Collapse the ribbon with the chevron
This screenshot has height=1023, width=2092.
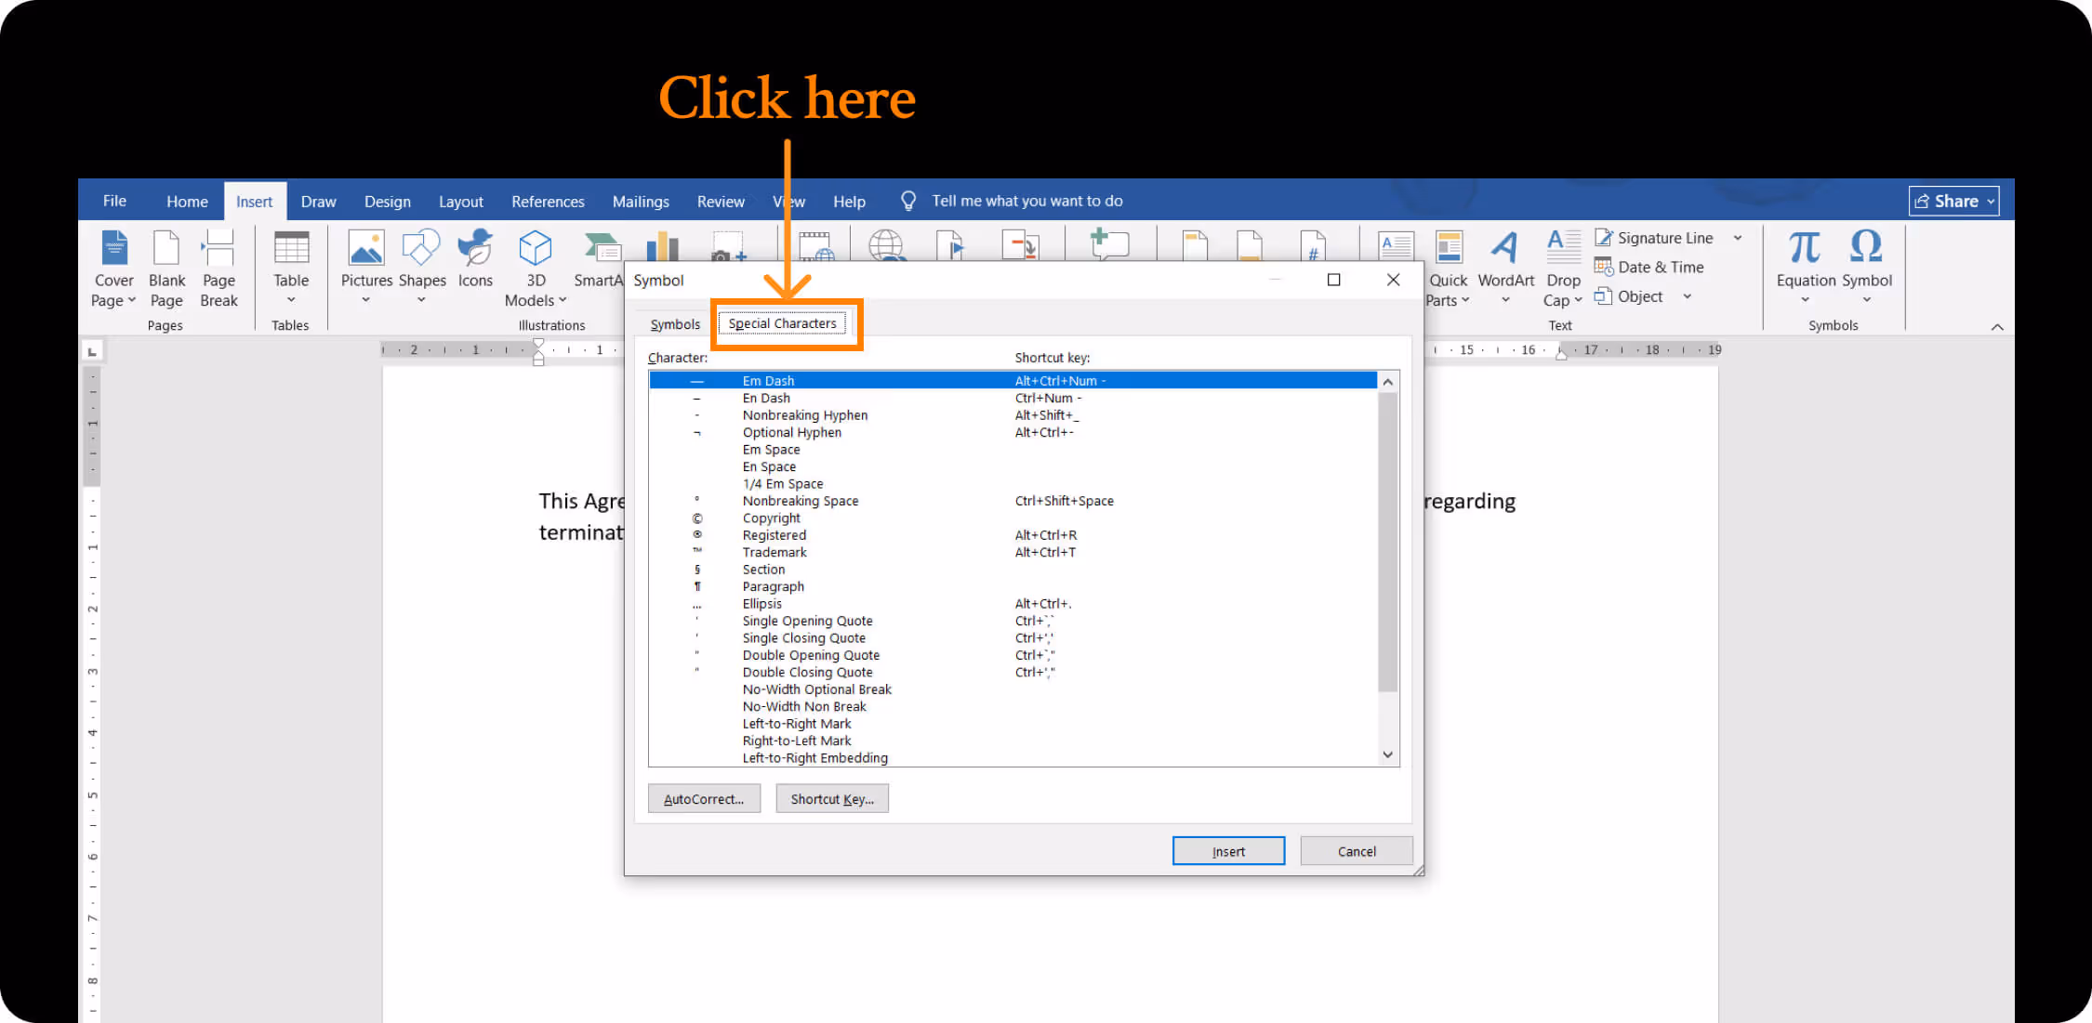[1997, 327]
